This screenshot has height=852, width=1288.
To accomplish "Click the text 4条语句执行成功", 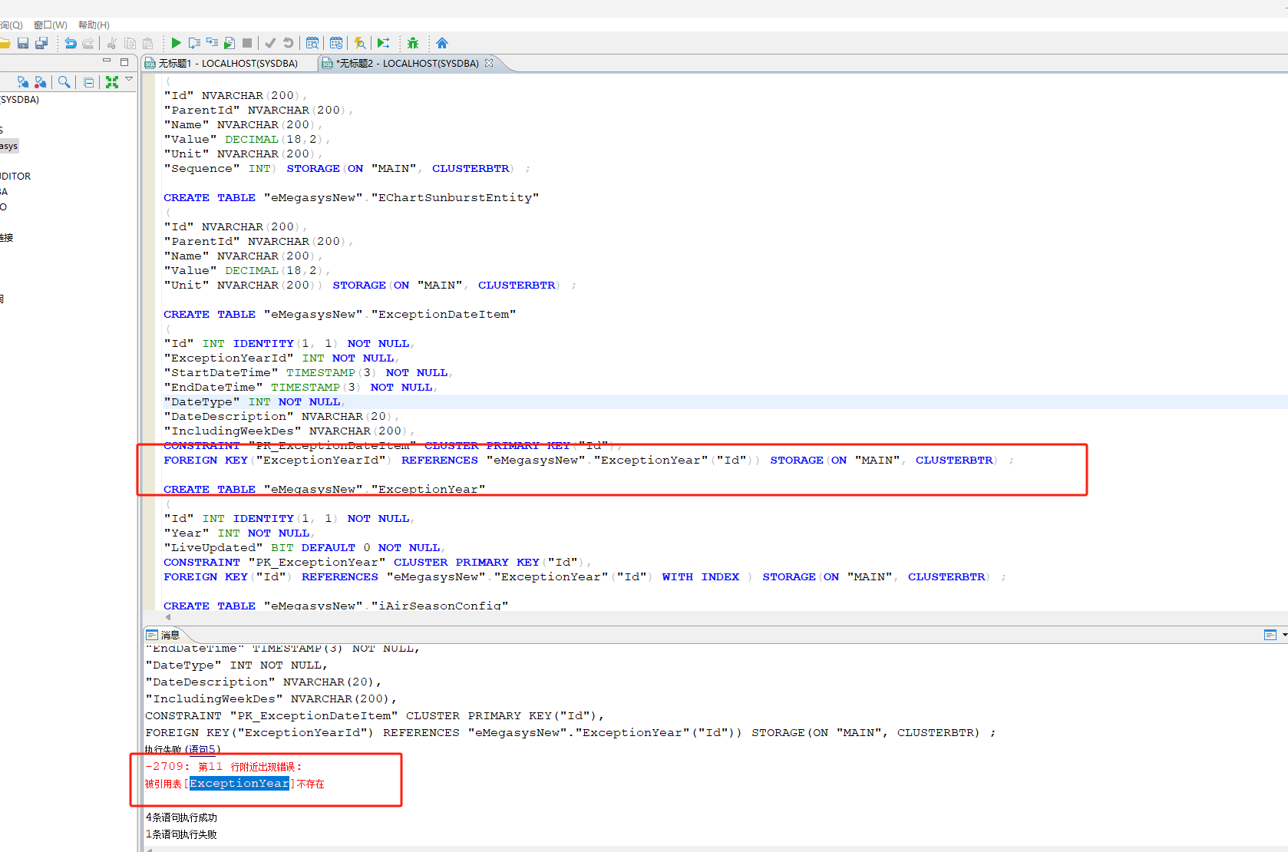I will pos(182,817).
